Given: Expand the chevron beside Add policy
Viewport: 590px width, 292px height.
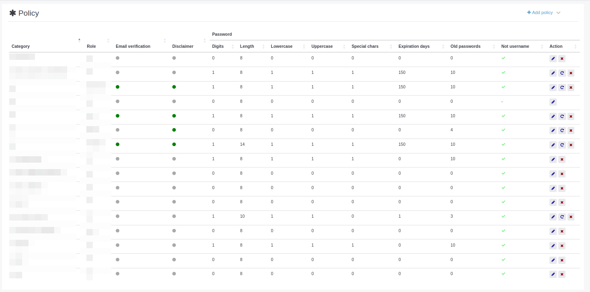Looking at the screenshot, I should point(558,13).
